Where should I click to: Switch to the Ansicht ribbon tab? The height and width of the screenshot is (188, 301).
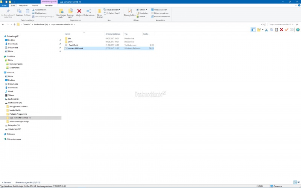pyautogui.click(x=35, y=6)
